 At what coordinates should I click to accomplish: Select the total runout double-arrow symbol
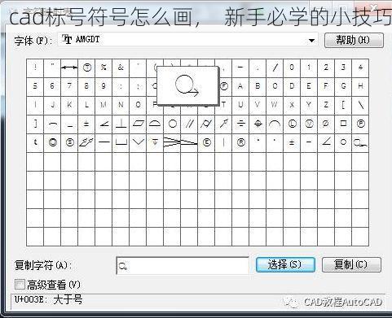pyautogui.click(x=86, y=142)
